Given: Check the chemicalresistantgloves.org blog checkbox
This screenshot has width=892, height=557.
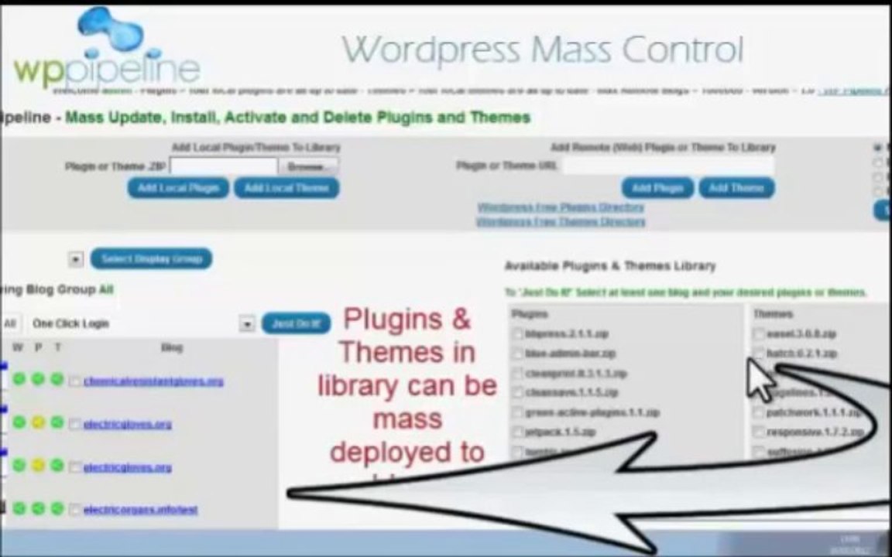Looking at the screenshot, I should pyautogui.click(x=74, y=381).
